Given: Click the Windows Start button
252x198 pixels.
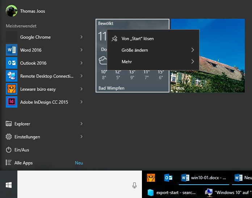Looking at the screenshot, I should [9, 185].
